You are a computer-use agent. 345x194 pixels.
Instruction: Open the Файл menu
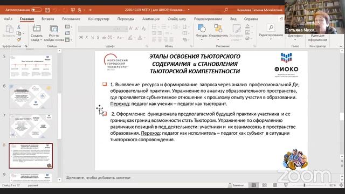[8, 19]
